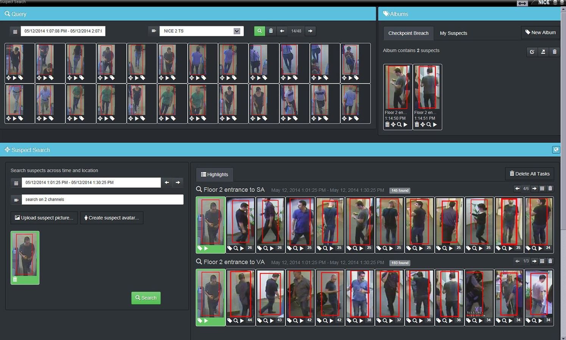Click the New Album button
This screenshot has width=566, height=340.
coord(540,33)
